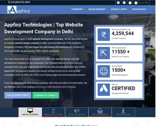This screenshot has height=126, width=157.
Task: Click the Google Ads Partner text
Action: click(120, 93)
